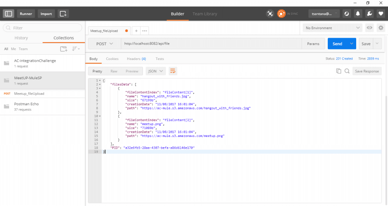
Task: Click the environment quick look eye icon
Action: (x=369, y=28)
